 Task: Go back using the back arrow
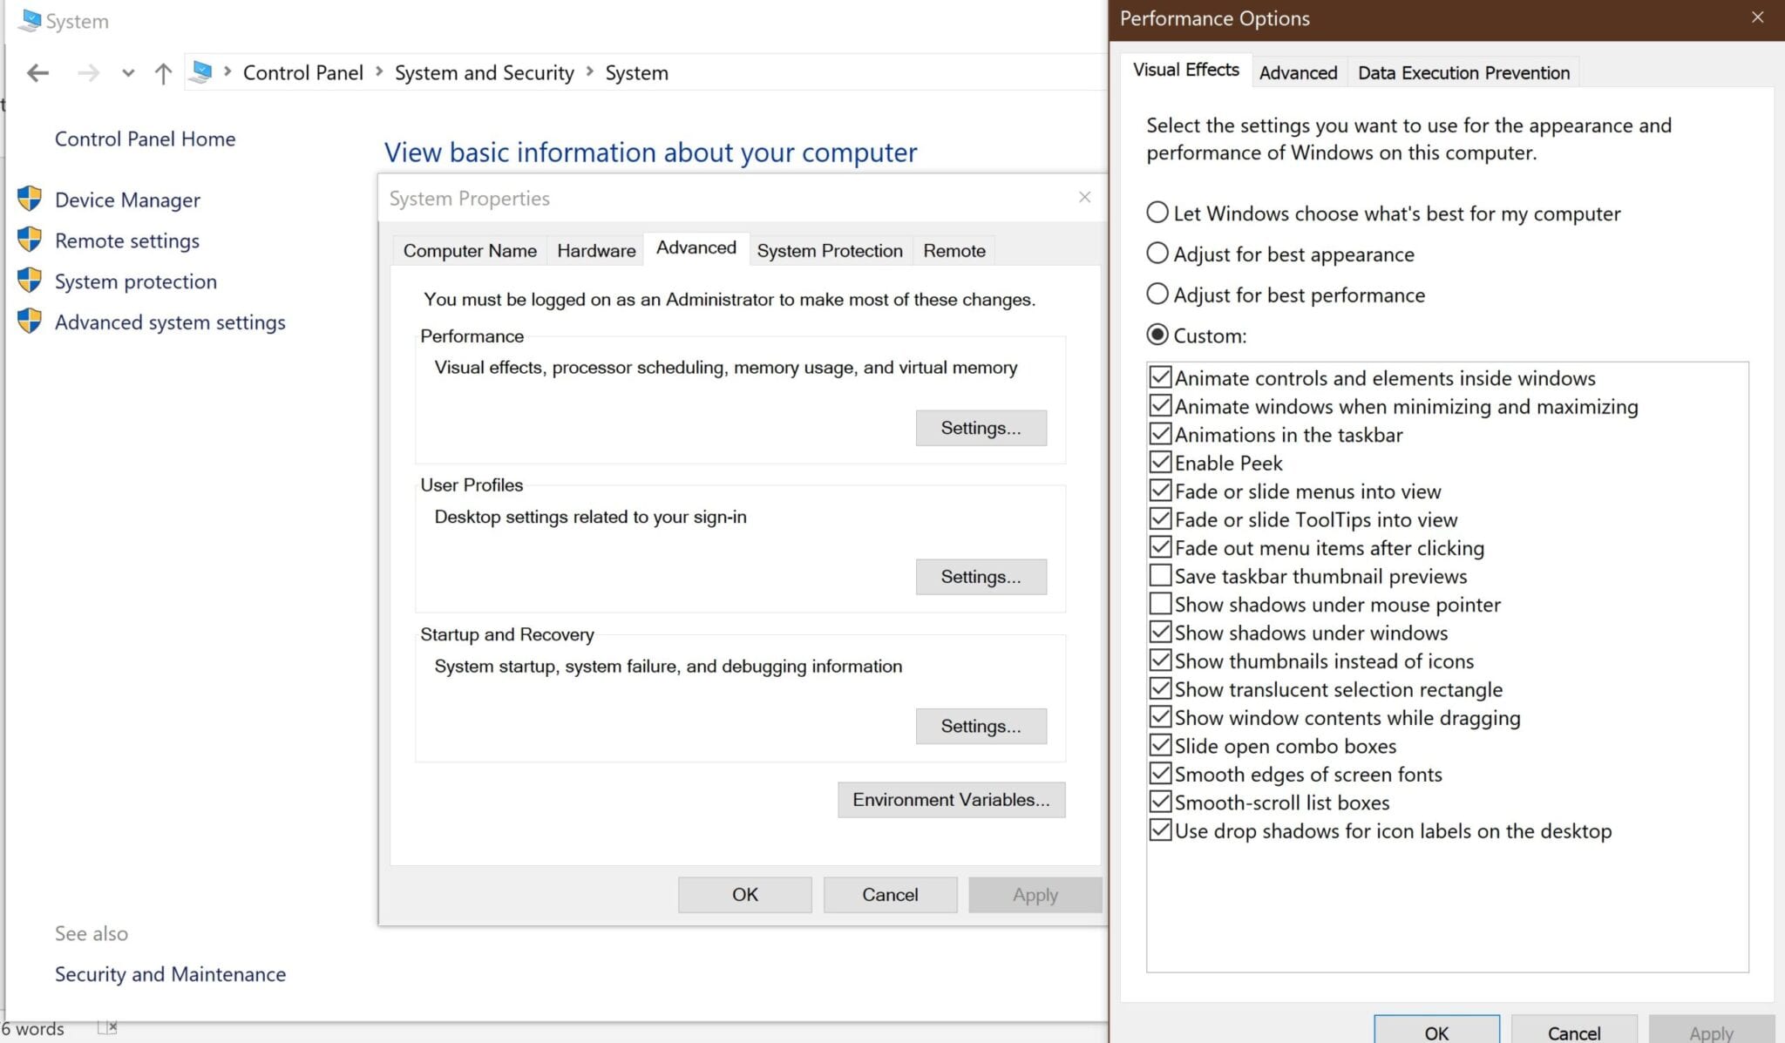(x=37, y=73)
